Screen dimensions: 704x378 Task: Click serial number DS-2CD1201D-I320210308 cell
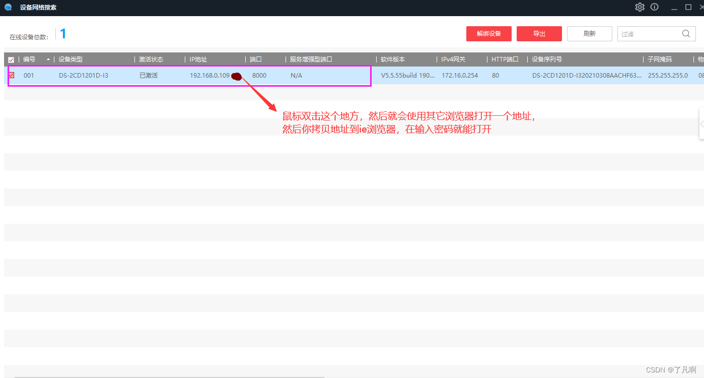click(x=587, y=76)
